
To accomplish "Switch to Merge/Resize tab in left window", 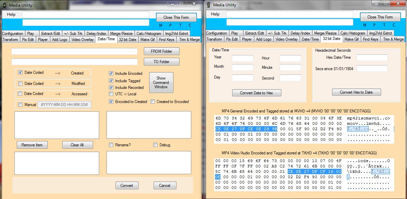I will [x=121, y=34].
